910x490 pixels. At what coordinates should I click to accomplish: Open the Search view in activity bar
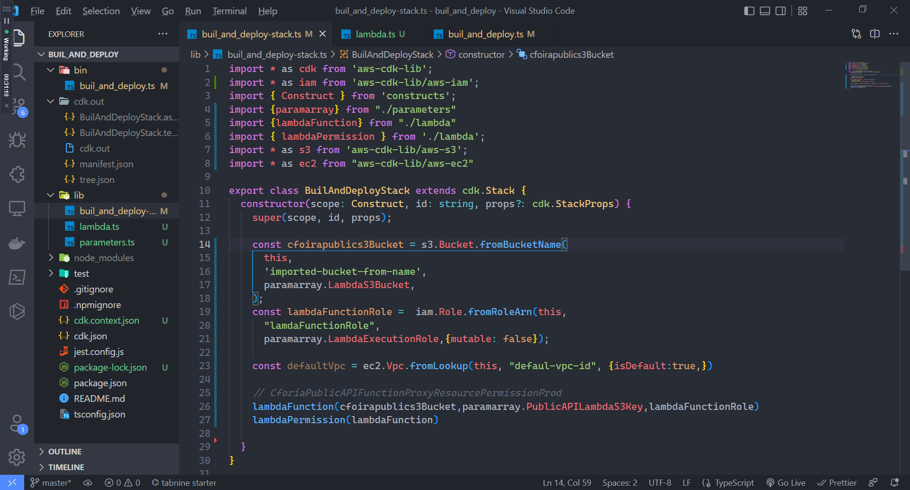(x=19, y=72)
